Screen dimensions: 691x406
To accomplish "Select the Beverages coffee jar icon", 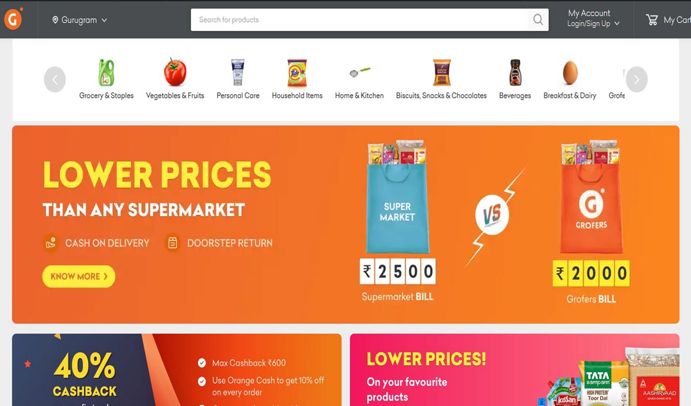I will [x=515, y=73].
